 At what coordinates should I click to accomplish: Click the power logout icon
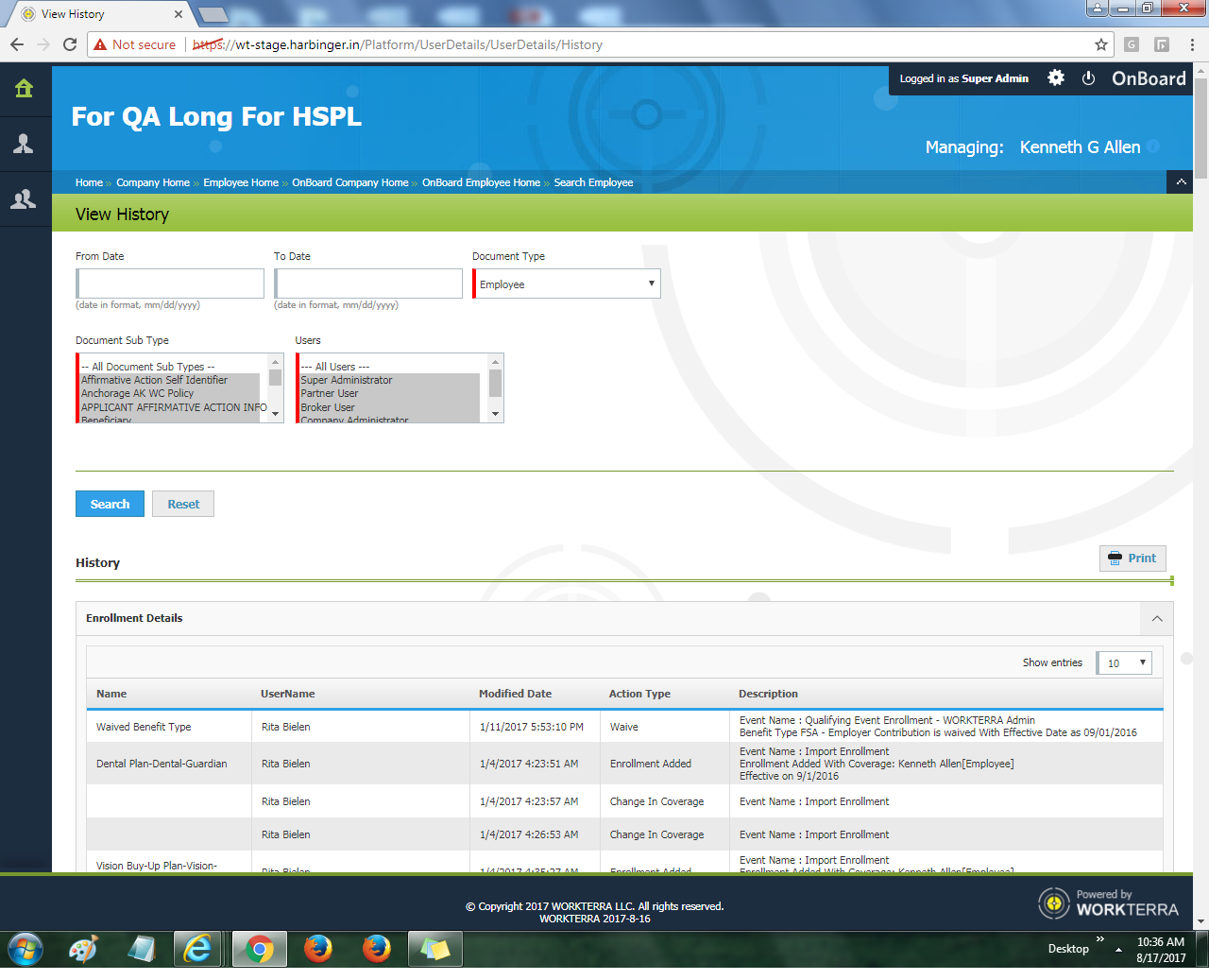point(1088,78)
